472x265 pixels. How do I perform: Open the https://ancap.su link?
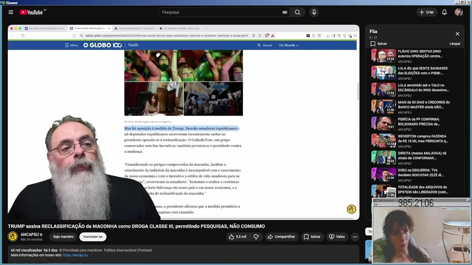(75, 255)
